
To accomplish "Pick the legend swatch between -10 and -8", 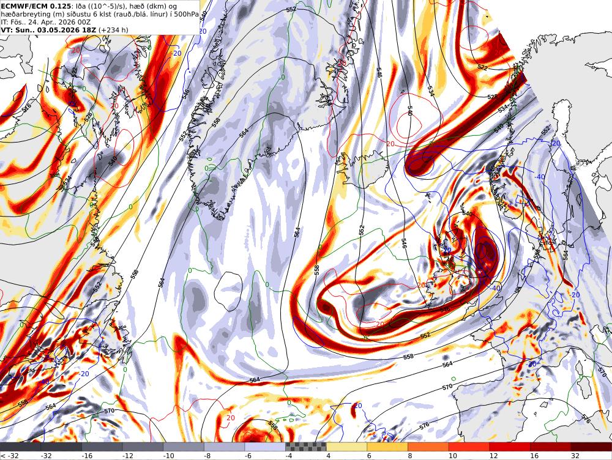I will [x=184, y=447].
